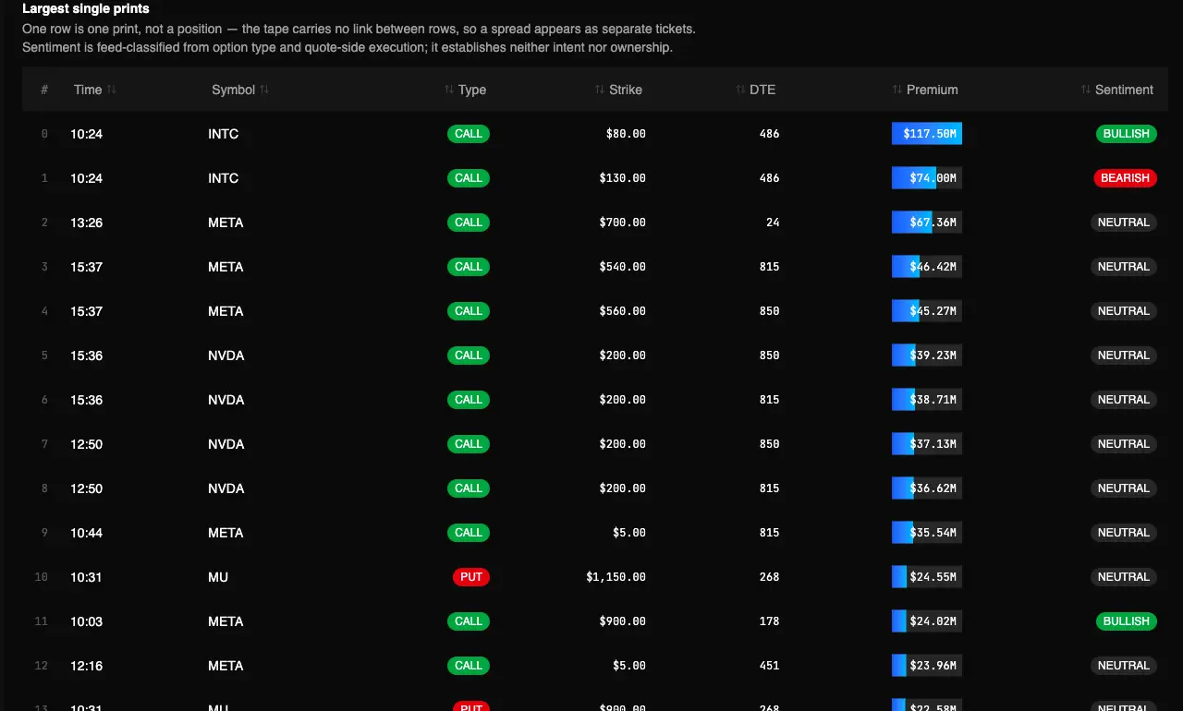Select the $560.00 strike value
Screen dimensions: 1183x711
point(623,311)
